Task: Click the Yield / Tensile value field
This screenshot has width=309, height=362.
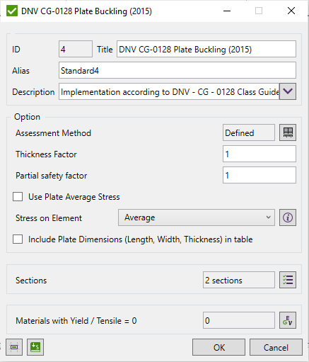Action: click(x=239, y=320)
